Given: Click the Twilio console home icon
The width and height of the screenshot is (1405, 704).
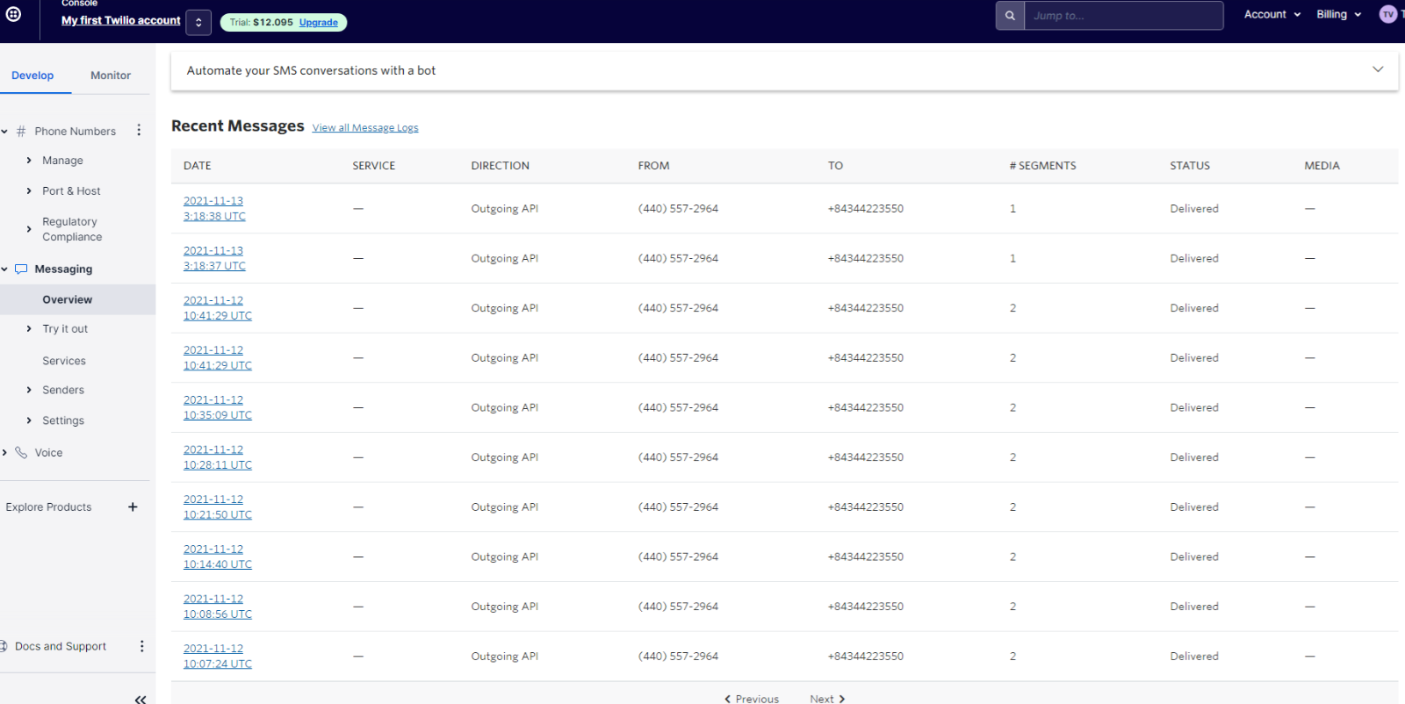Looking at the screenshot, I should tap(13, 14).
